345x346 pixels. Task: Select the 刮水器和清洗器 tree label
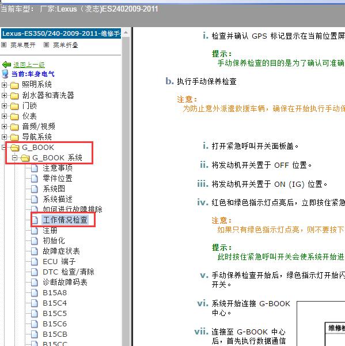[x=48, y=95]
